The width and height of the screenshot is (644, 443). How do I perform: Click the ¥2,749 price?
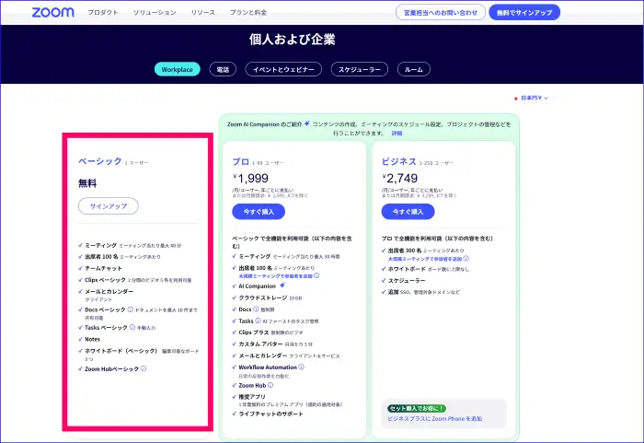click(399, 178)
